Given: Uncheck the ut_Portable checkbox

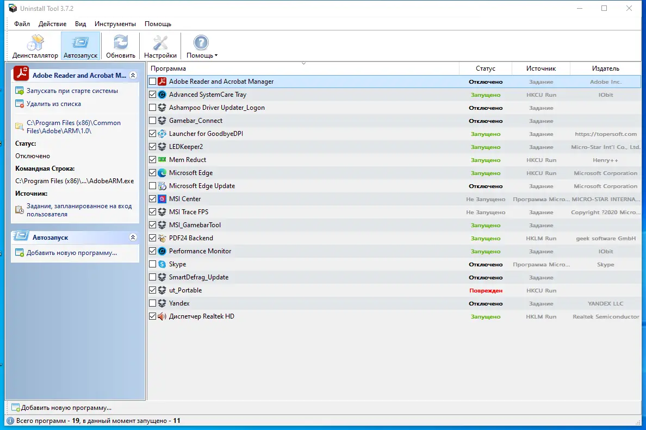Looking at the screenshot, I should [x=152, y=290].
